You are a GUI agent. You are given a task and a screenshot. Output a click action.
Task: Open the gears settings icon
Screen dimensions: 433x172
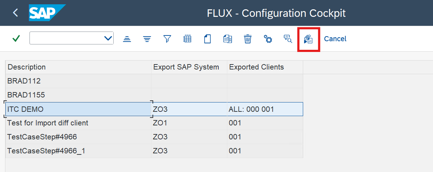point(268,39)
